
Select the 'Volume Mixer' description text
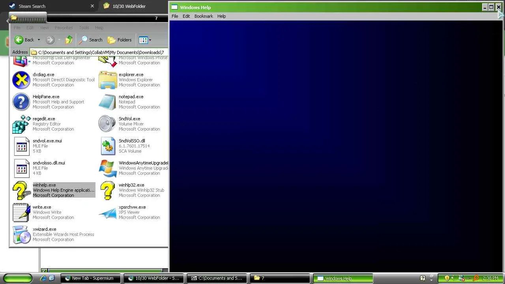pos(131,124)
